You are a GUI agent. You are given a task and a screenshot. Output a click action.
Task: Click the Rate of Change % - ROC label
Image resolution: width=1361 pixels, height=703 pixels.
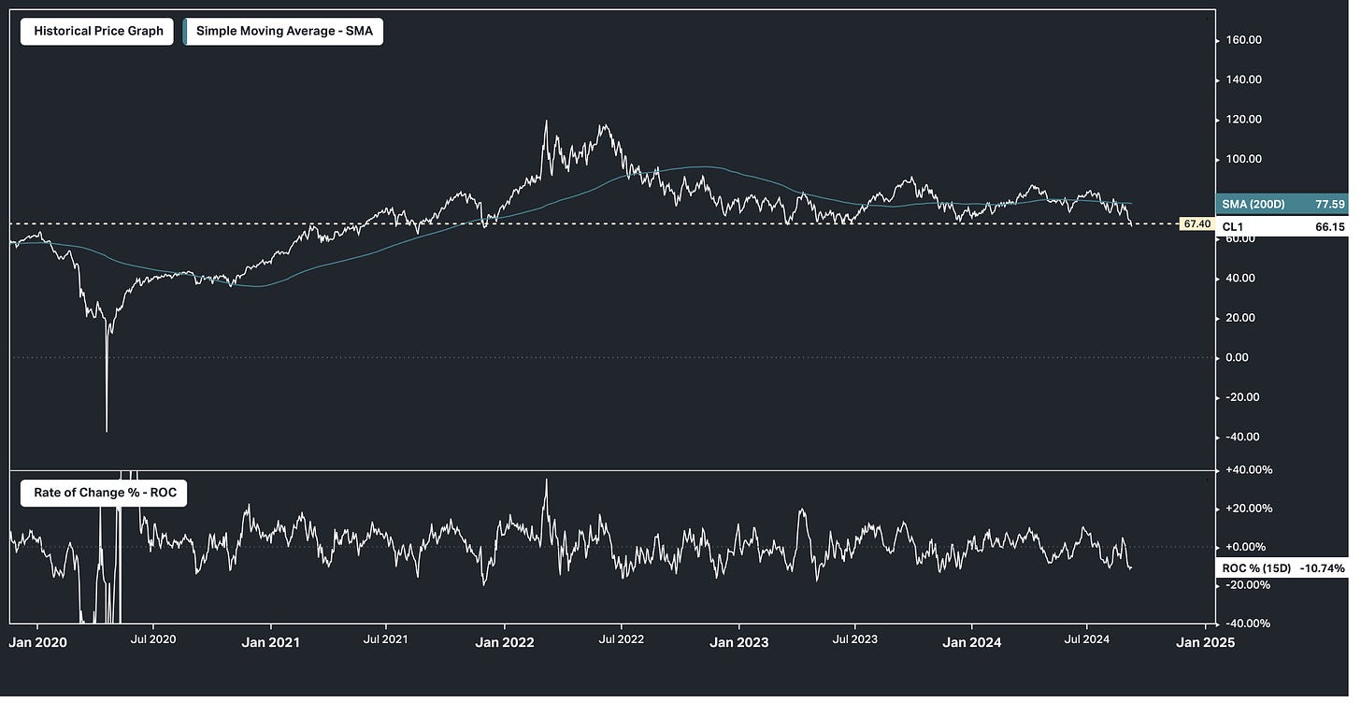click(x=104, y=493)
